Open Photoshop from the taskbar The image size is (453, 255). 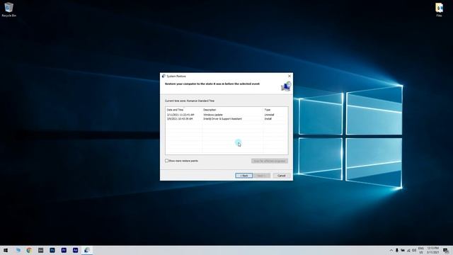(x=52, y=250)
